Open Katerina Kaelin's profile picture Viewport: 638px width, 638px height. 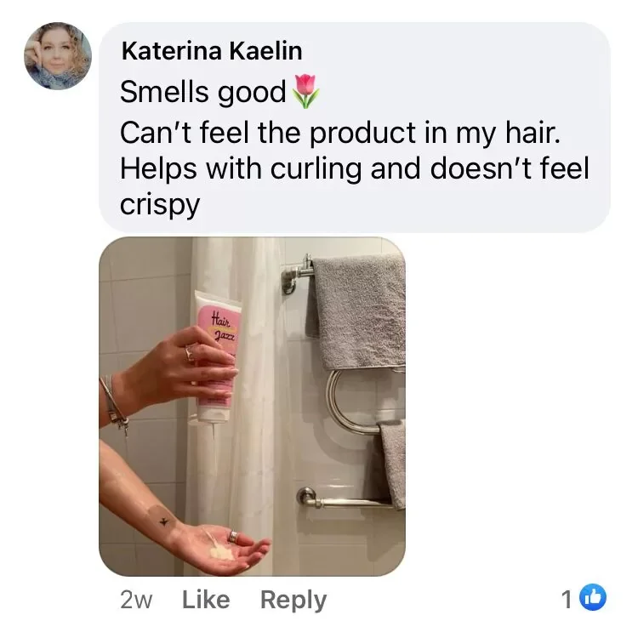tap(57, 56)
